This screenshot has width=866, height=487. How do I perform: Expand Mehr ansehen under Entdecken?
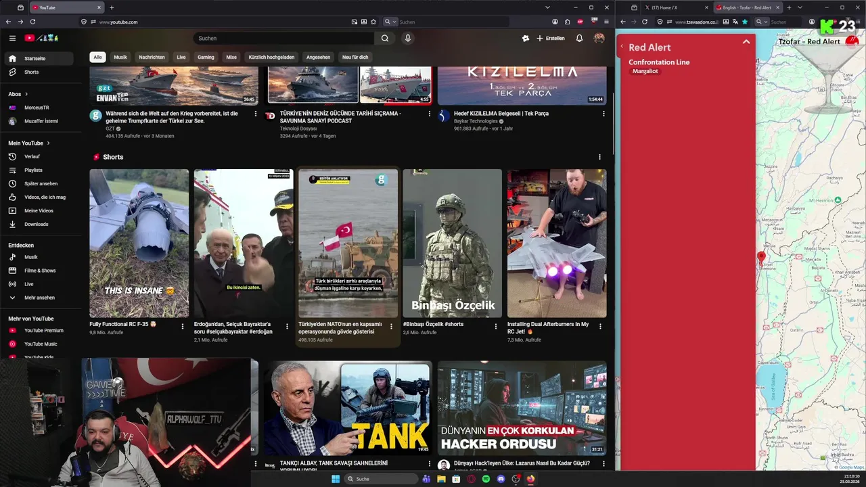pos(41,298)
